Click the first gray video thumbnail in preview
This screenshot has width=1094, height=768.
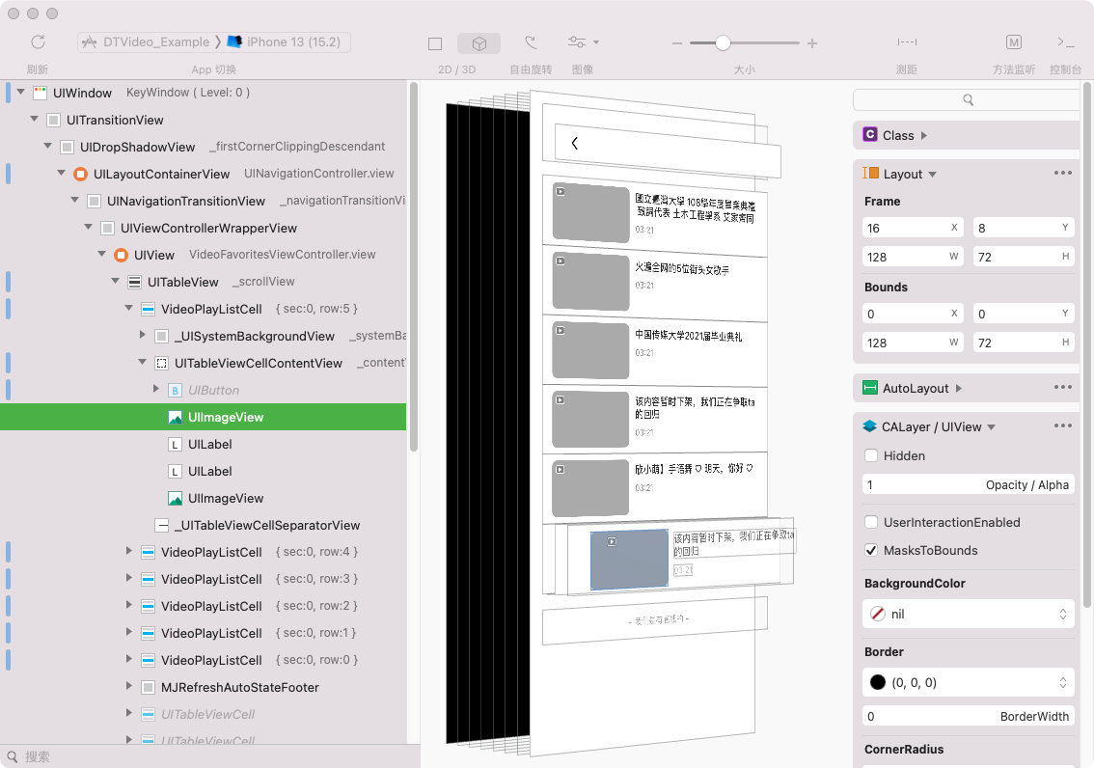click(591, 213)
